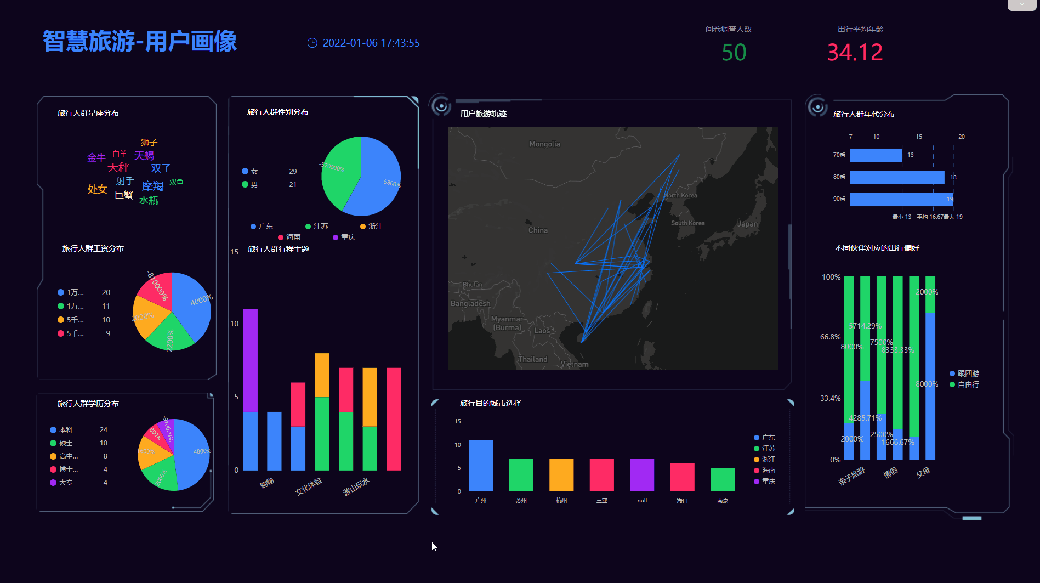Click the dashboard title 智慧旅游-用户画像
The height and width of the screenshot is (583, 1040).
pyautogui.click(x=140, y=42)
